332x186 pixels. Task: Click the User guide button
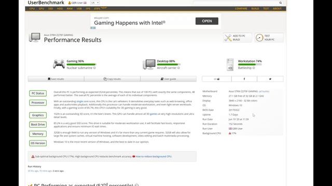click(168, 79)
